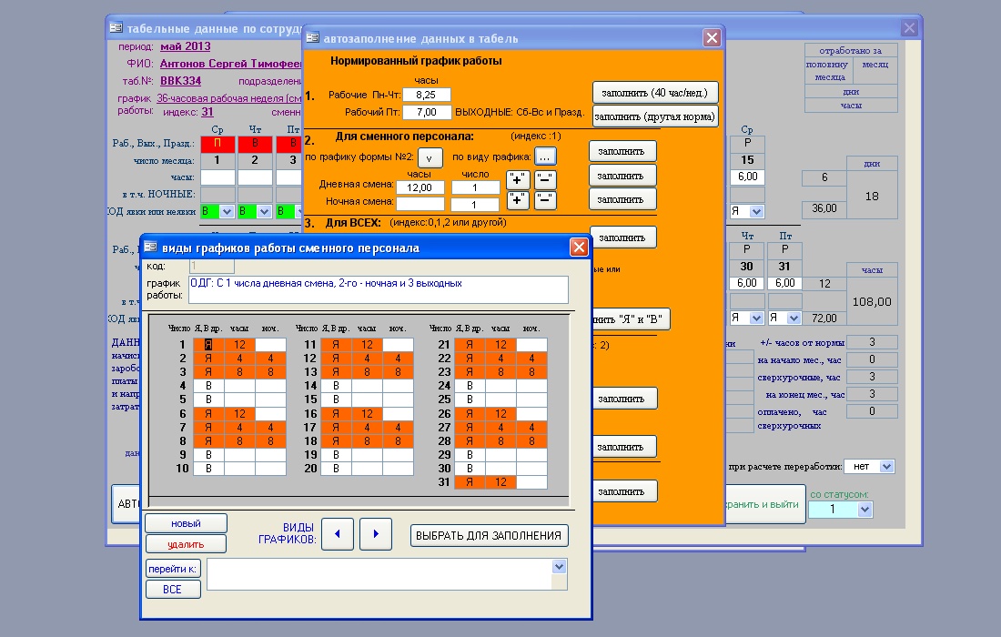Click night shift 'число' field
The width and height of the screenshot is (1001, 637).
pyautogui.click(x=475, y=204)
